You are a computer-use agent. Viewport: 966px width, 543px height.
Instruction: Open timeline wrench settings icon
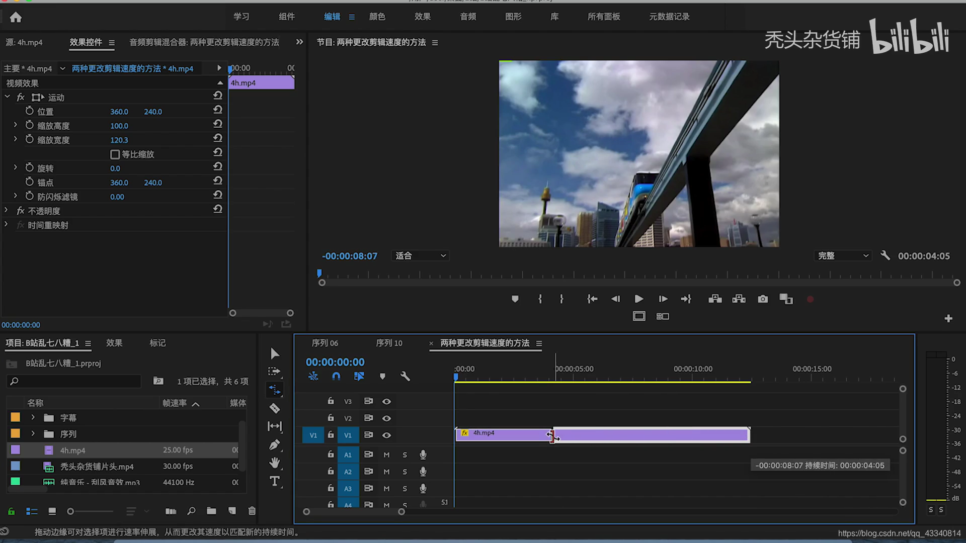point(405,376)
